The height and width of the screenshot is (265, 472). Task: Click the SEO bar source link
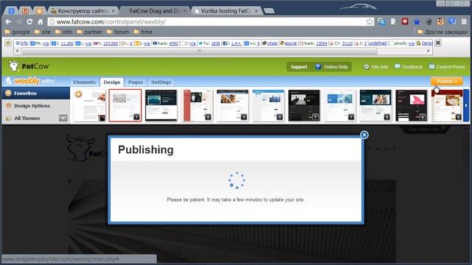(x=291, y=43)
